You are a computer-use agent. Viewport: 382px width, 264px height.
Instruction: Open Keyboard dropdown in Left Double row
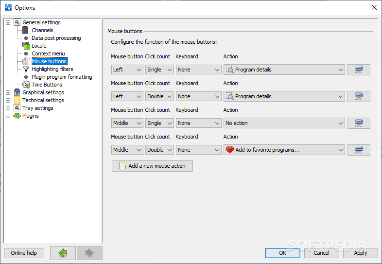[x=199, y=97]
